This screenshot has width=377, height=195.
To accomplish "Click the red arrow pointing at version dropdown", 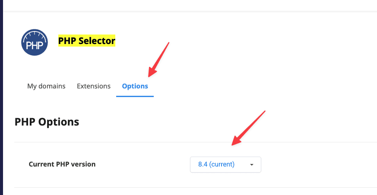I will (248, 128).
